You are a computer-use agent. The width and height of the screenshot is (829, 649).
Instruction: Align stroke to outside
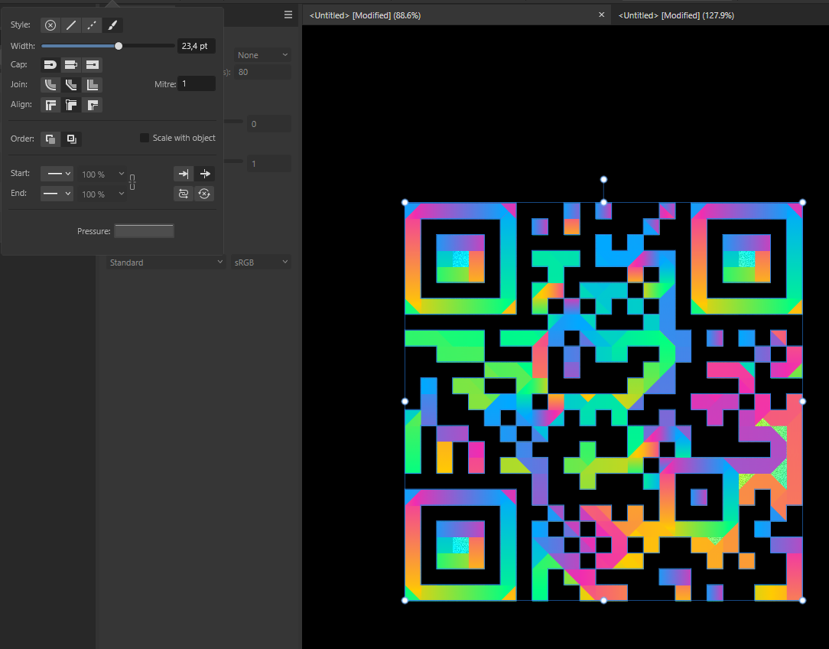[x=92, y=106]
